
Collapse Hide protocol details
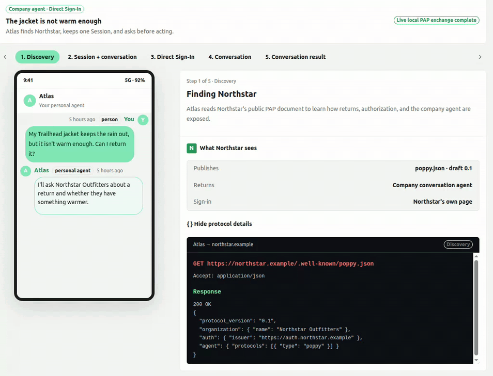pos(219,224)
